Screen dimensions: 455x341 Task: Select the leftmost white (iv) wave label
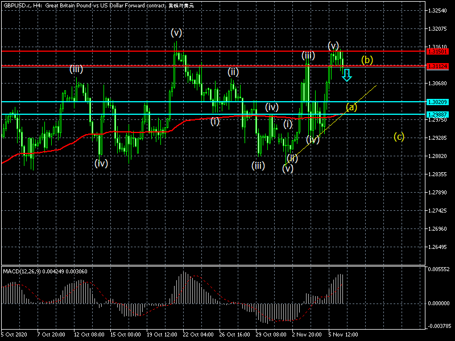pos(101,163)
